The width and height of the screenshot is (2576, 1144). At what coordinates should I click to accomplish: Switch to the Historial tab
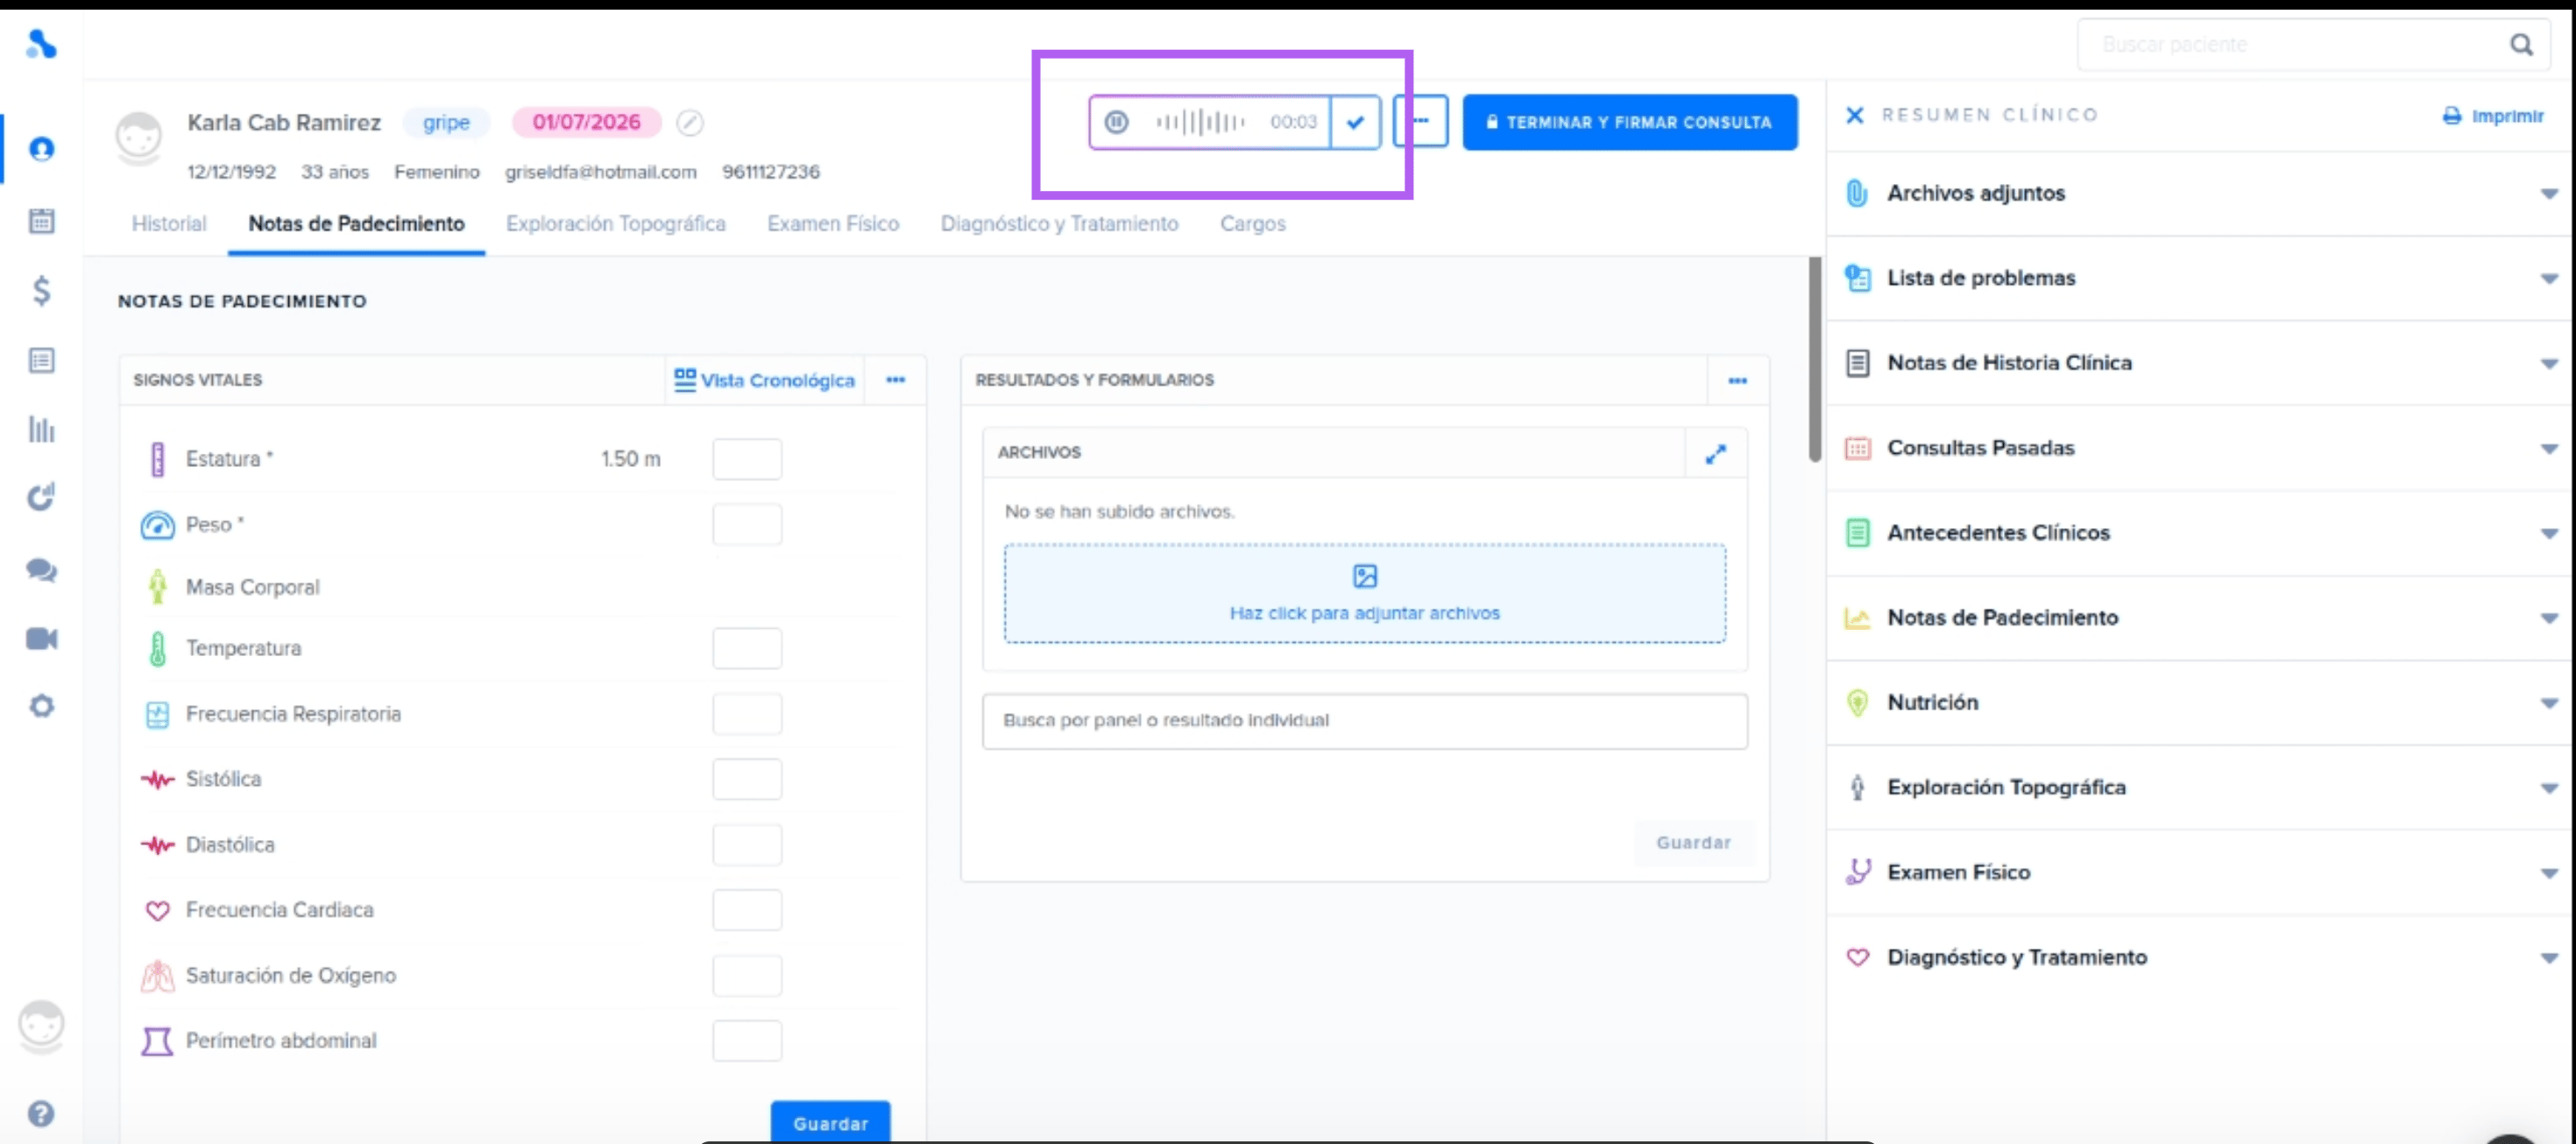(x=169, y=224)
